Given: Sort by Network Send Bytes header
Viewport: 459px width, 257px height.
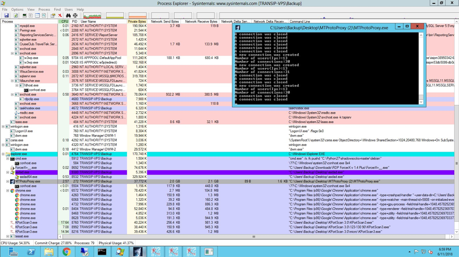Looking at the screenshot, I should [165, 21].
